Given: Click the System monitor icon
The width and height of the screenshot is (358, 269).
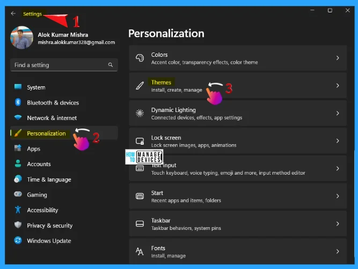Looking at the screenshot, I should tap(18, 87).
